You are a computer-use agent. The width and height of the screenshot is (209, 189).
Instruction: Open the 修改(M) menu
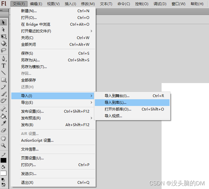88,4
